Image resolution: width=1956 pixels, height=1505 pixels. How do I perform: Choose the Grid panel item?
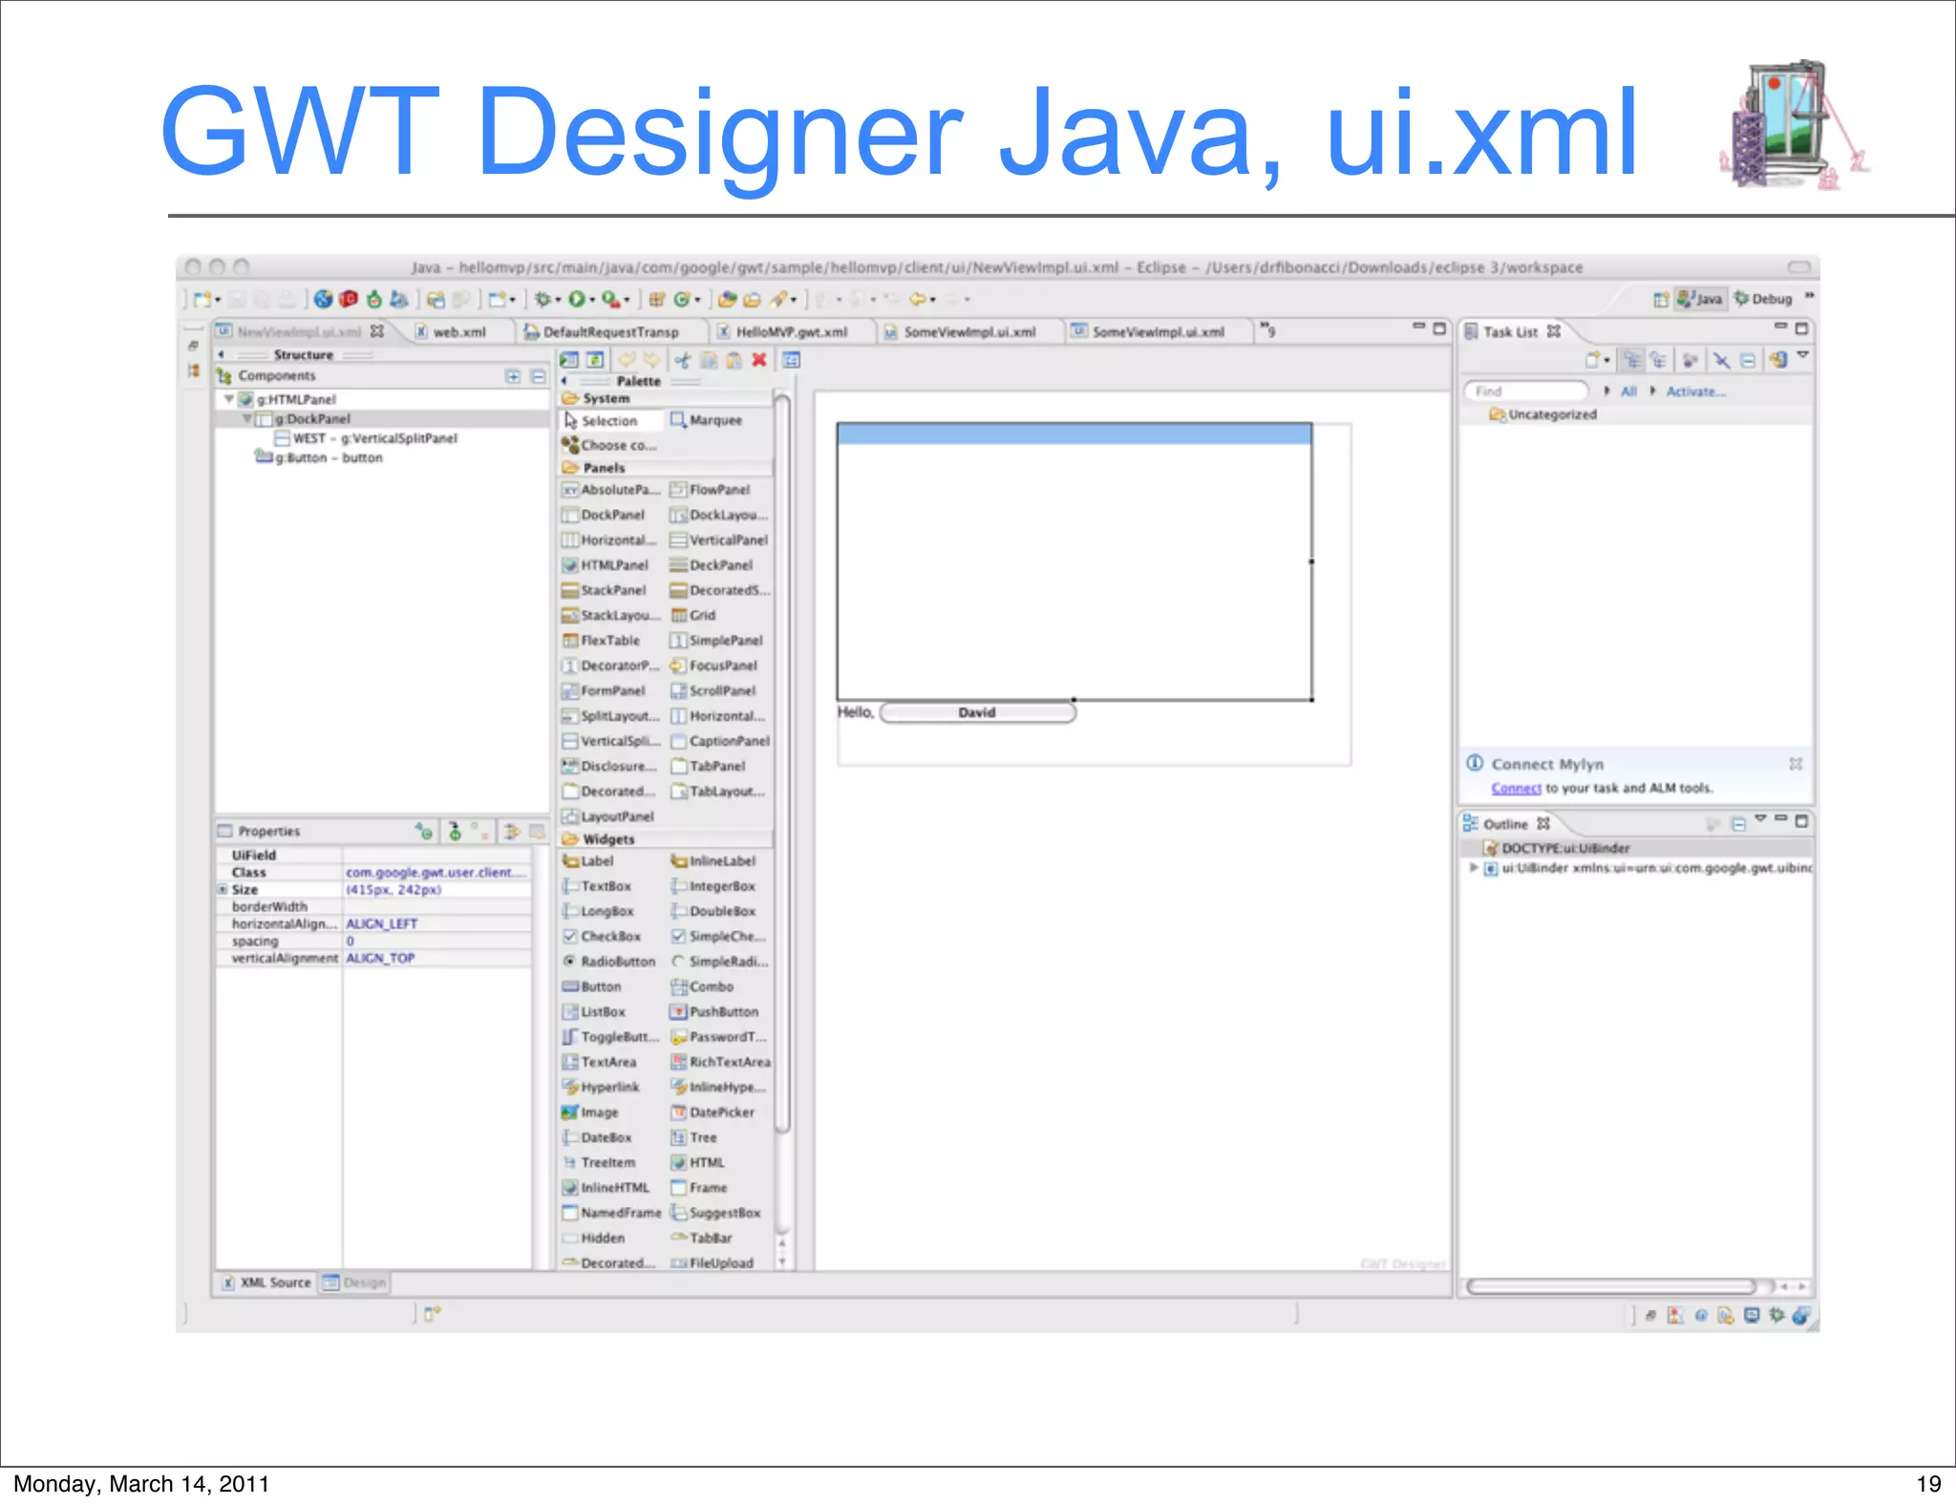click(693, 615)
